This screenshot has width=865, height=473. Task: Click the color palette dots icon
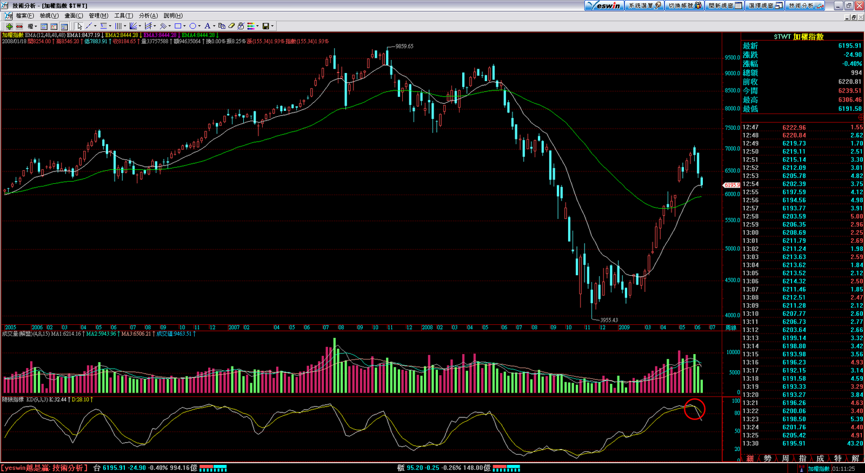(251, 26)
